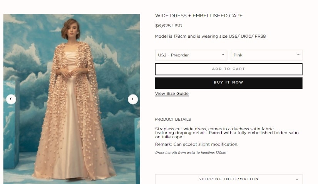Click the Wide Dress + Embellished Cape title
The width and height of the screenshot is (318, 184).
[199, 16]
